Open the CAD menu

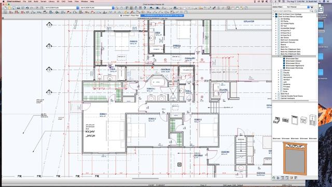coord(63,1)
